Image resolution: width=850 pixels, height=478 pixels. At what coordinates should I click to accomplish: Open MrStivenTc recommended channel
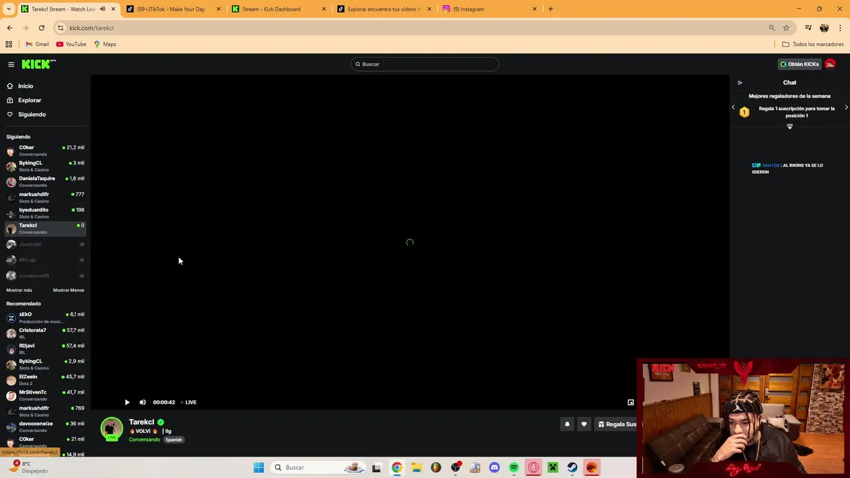click(45, 396)
